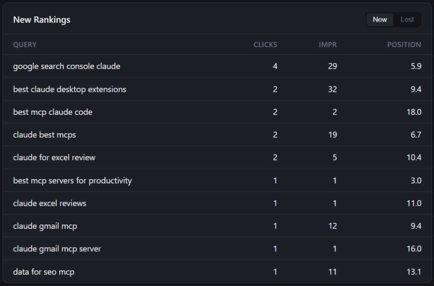434x286 pixels.
Task: Open the 'google search console claude' query text
Action: [67, 67]
